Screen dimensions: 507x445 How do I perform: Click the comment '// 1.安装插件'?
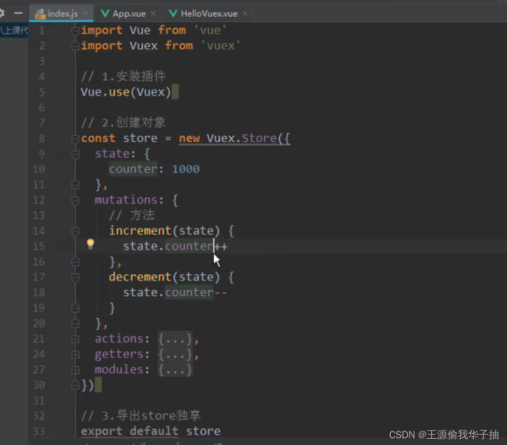pos(123,77)
